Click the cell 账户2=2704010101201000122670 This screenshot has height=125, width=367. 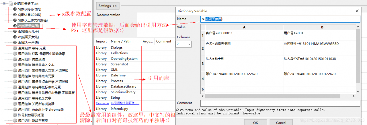(319, 79)
